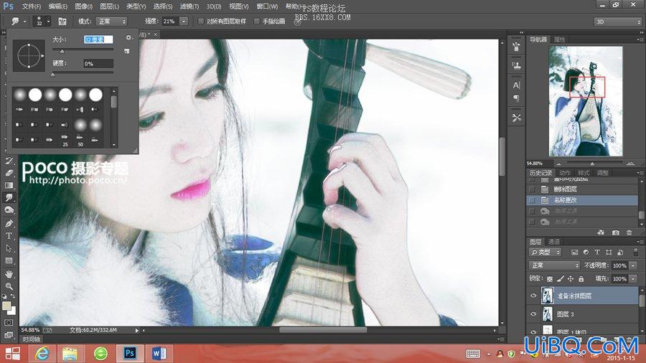The height and width of the screenshot is (363, 646).
Task: Open brush preset picker gear menu
Action: pyautogui.click(x=129, y=37)
